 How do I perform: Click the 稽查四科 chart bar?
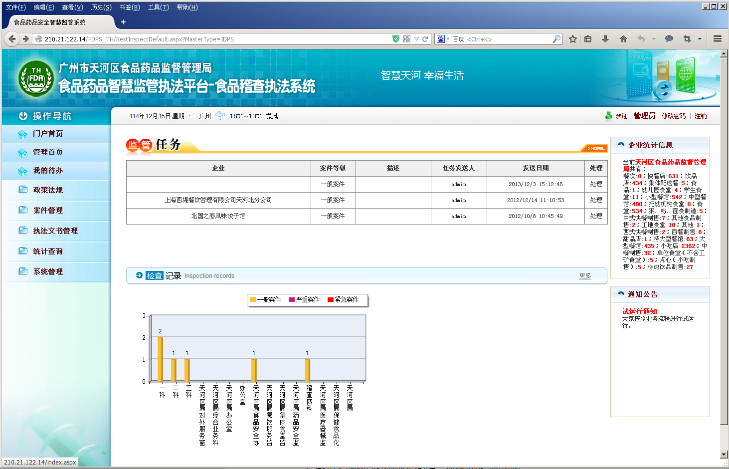308,370
